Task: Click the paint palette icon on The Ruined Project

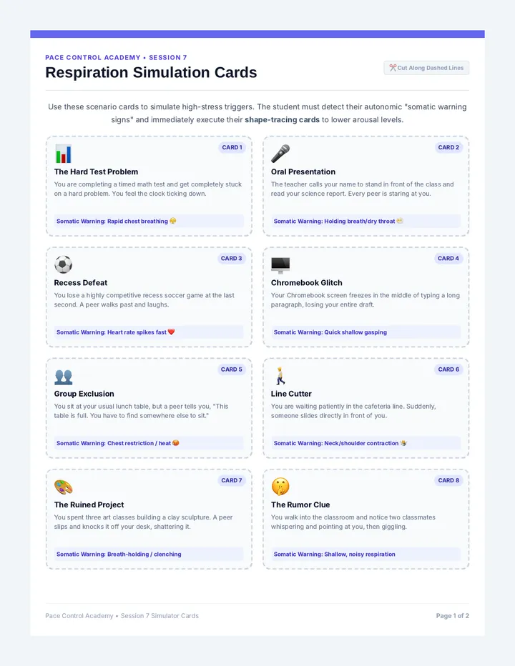Action: pyautogui.click(x=64, y=487)
